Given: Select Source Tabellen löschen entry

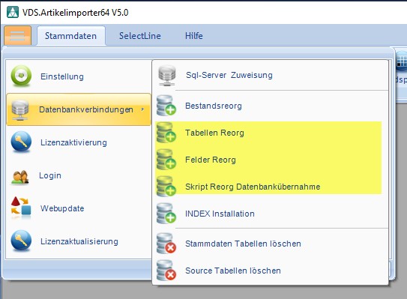Looking at the screenshot, I should pos(270,271).
